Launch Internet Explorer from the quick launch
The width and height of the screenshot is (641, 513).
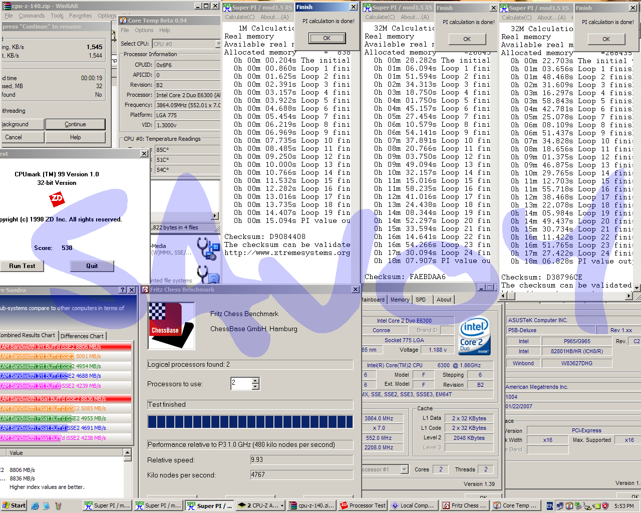pos(35,506)
